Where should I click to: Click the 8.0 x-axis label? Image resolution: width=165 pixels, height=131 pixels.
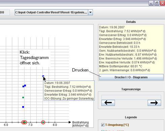pos(55,125)
